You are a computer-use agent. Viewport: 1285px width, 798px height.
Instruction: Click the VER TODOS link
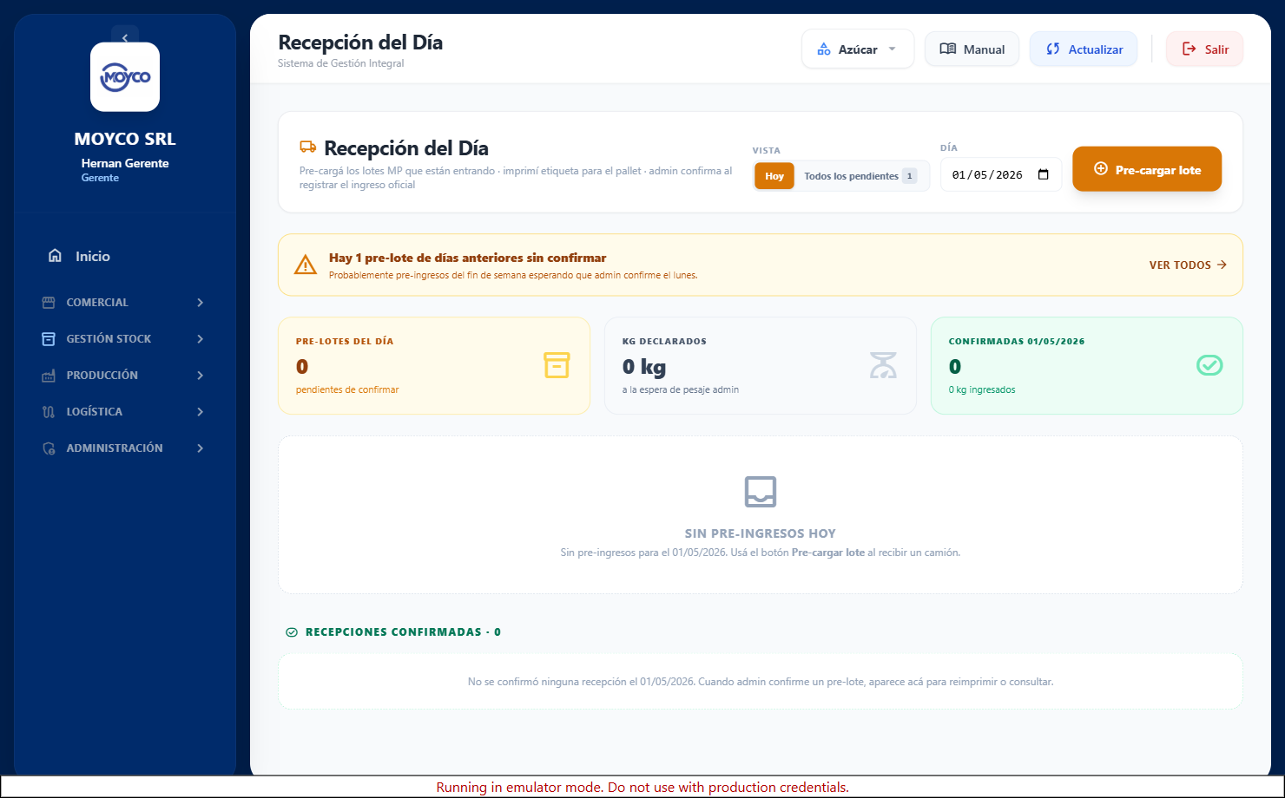click(1188, 265)
